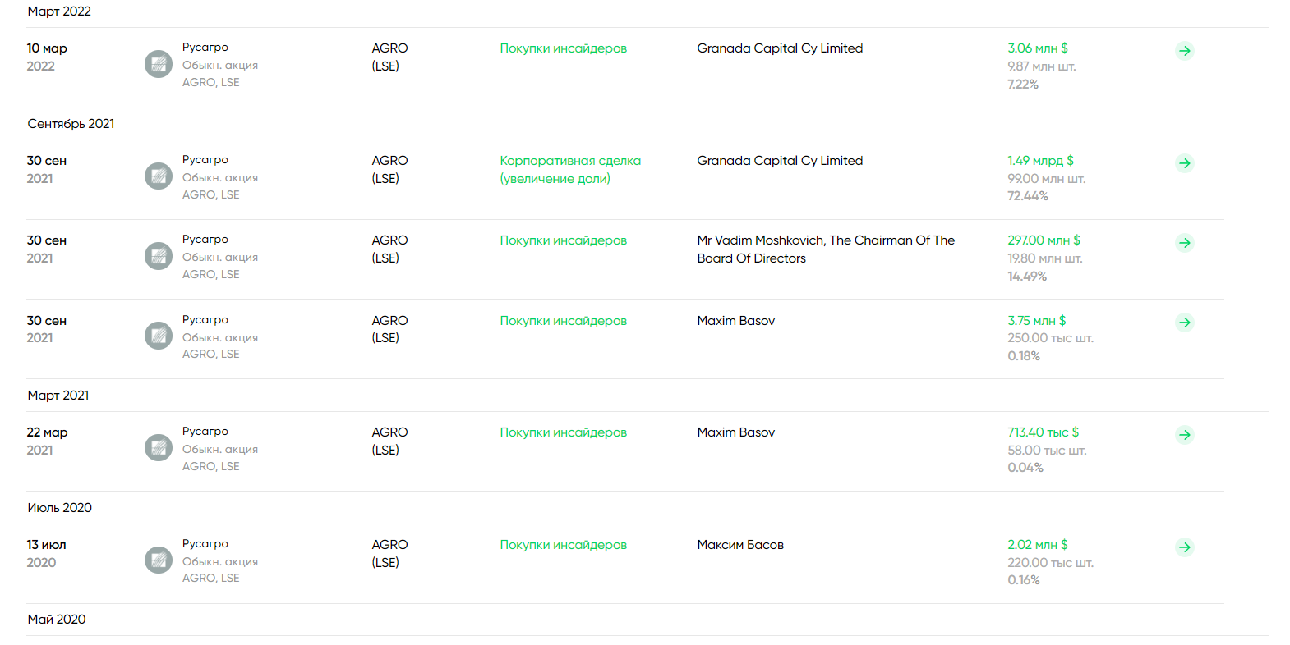Click the 713.40 тыс $ deal amount
The image size is (1290, 645).
pyautogui.click(x=1044, y=432)
